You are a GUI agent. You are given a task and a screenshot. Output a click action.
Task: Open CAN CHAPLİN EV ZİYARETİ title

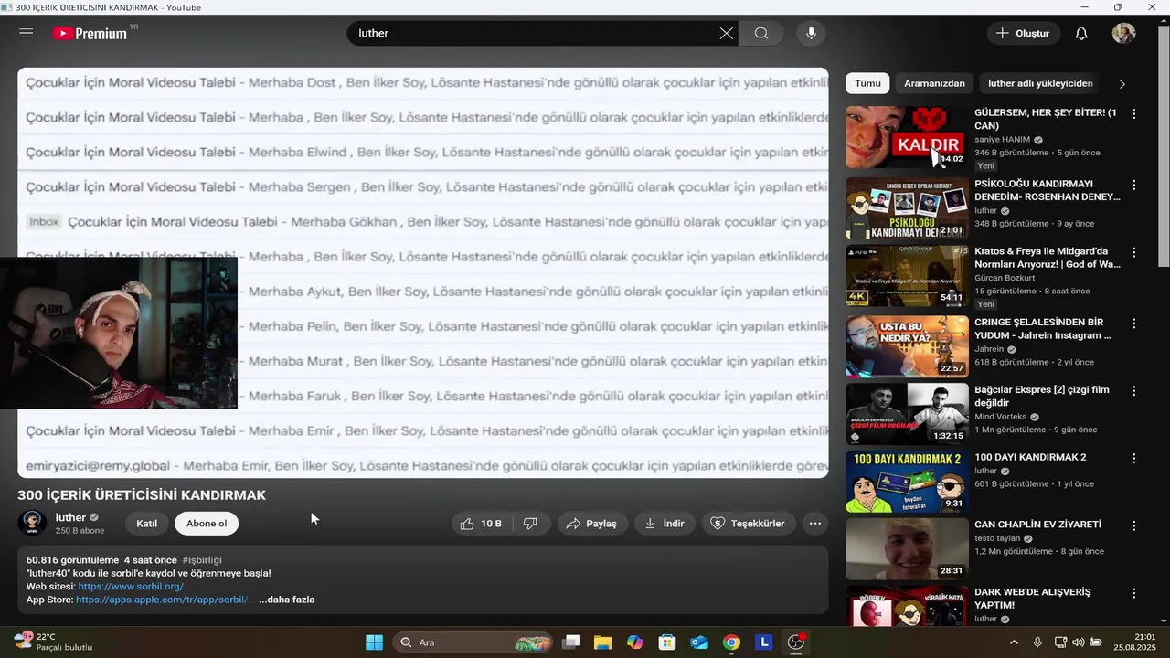[x=1037, y=525]
